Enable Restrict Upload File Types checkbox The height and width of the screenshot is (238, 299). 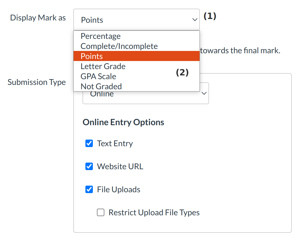(101, 212)
